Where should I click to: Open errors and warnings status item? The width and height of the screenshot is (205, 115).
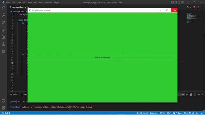click(x=6, y=113)
